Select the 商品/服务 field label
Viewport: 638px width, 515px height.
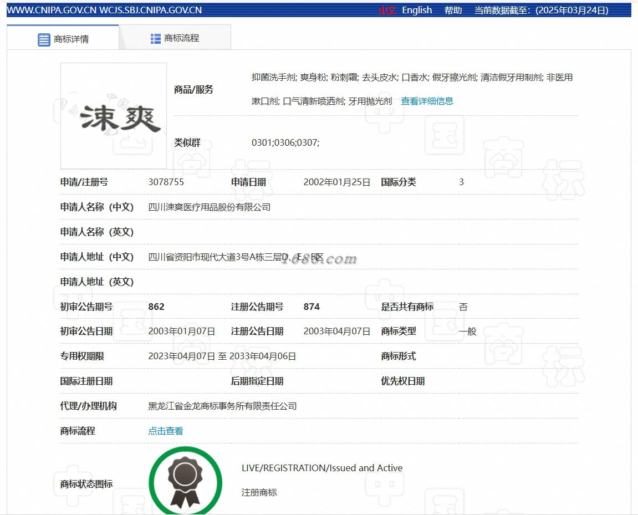tap(193, 90)
